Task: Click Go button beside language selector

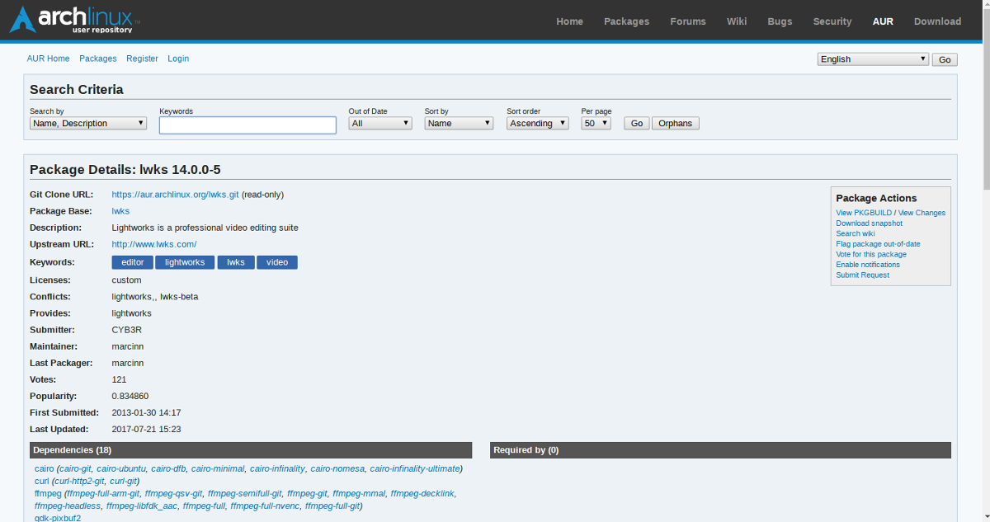Action: [945, 59]
